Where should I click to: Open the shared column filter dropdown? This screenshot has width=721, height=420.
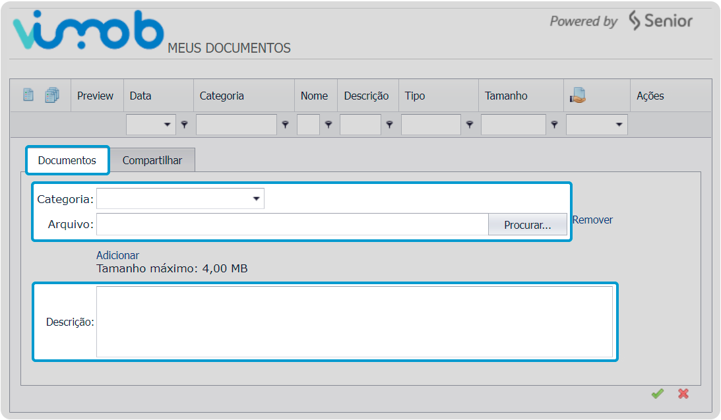click(596, 125)
